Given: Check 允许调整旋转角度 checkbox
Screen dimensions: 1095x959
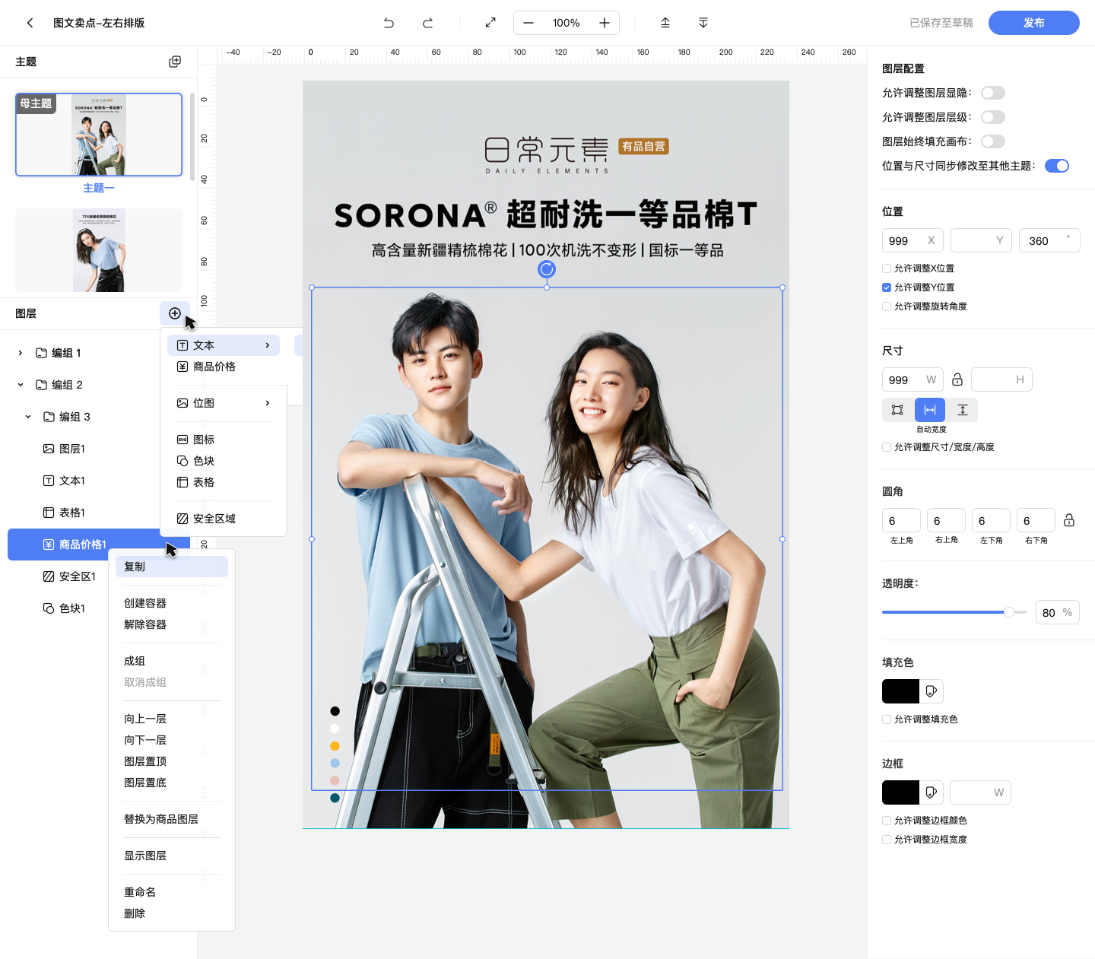Looking at the screenshot, I should pyautogui.click(x=887, y=306).
